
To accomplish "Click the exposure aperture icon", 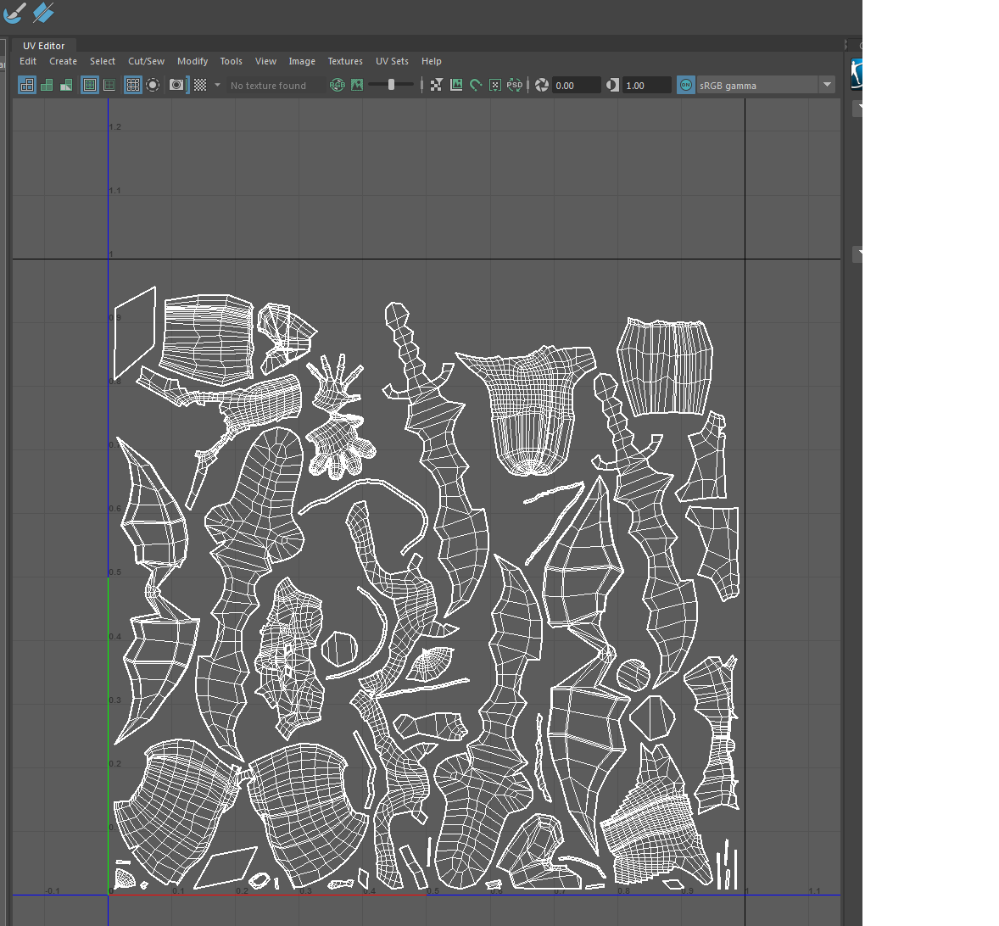I will [x=542, y=85].
